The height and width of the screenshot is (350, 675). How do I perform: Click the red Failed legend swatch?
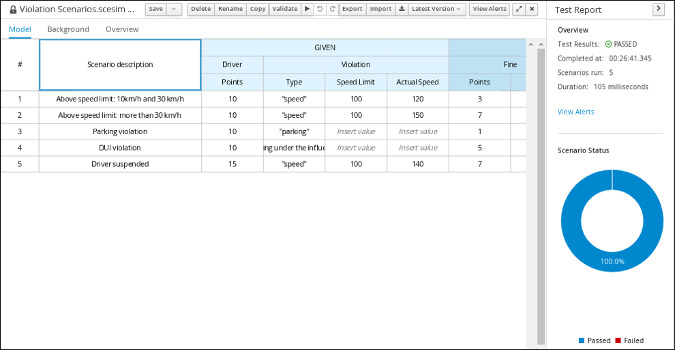pyautogui.click(x=618, y=340)
